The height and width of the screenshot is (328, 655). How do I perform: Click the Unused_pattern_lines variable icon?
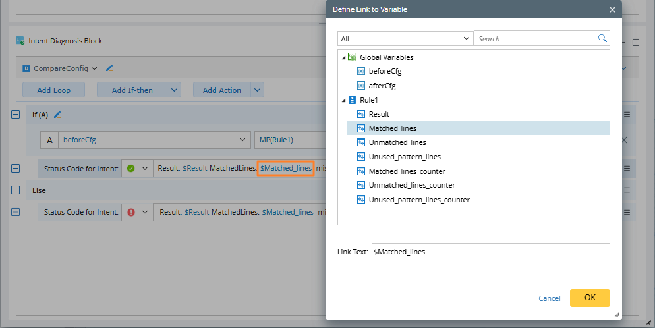(360, 157)
